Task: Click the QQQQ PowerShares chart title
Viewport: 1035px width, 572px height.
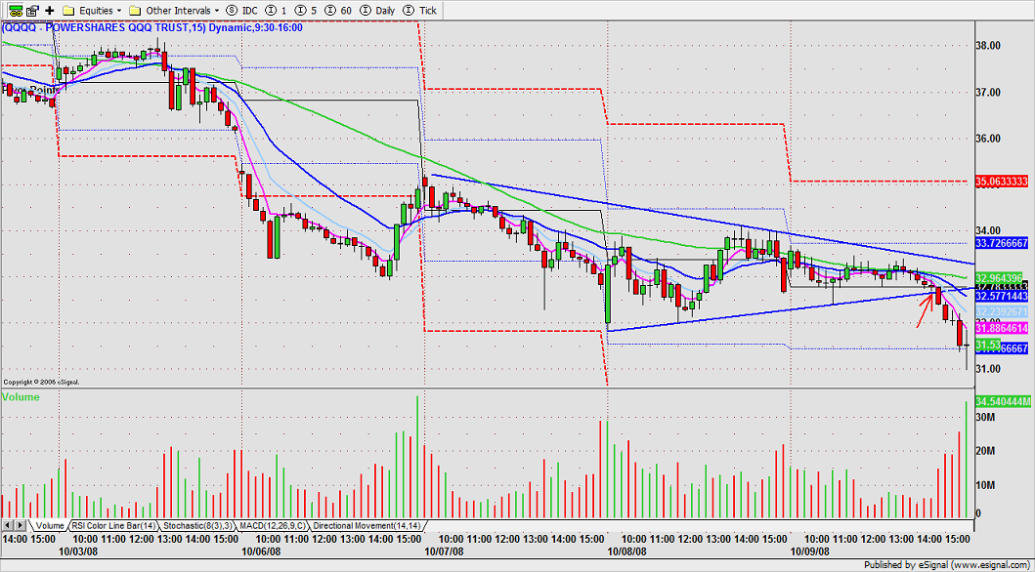Action: click(x=151, y=27)
